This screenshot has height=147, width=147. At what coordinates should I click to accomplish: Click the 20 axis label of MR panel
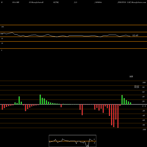143,101
